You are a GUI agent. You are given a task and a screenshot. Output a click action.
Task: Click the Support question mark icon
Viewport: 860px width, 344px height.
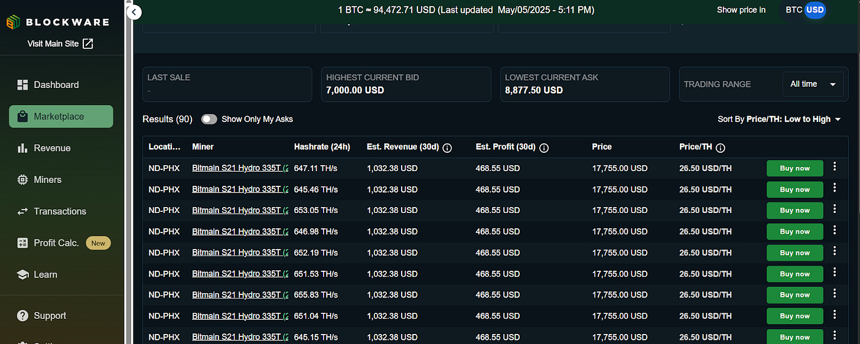click(x=22, y=316)
